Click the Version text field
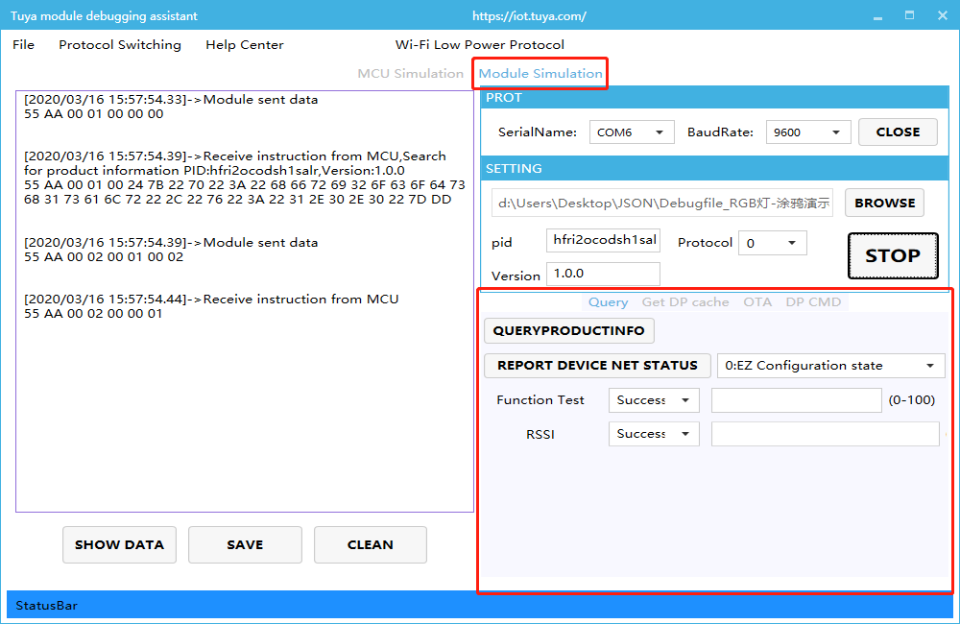The image size is (960, 624). (x=603, y=274)
